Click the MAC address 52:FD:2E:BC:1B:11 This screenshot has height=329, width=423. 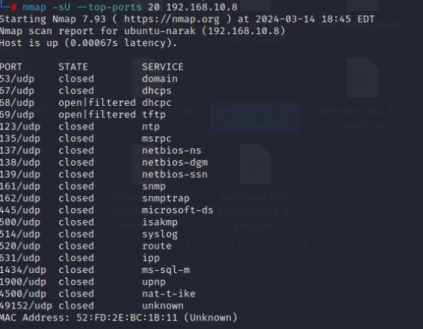[127, 318]
